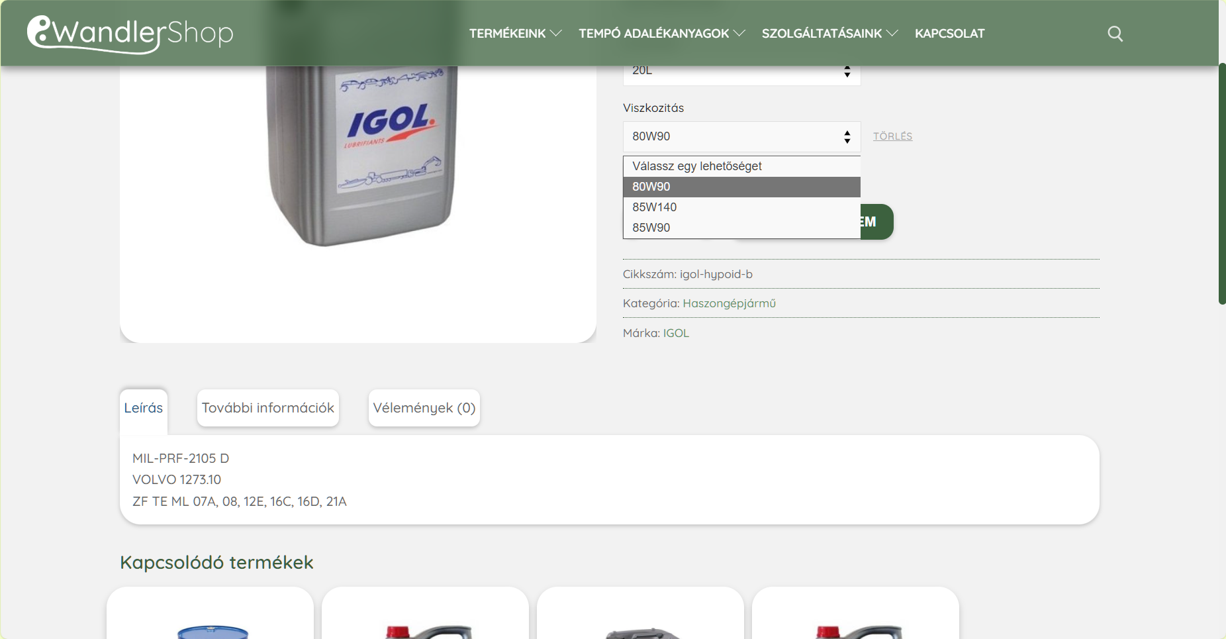Screen dimensions: 1226x639
Task: Expand the Termékeink menu
Action: 516,33
